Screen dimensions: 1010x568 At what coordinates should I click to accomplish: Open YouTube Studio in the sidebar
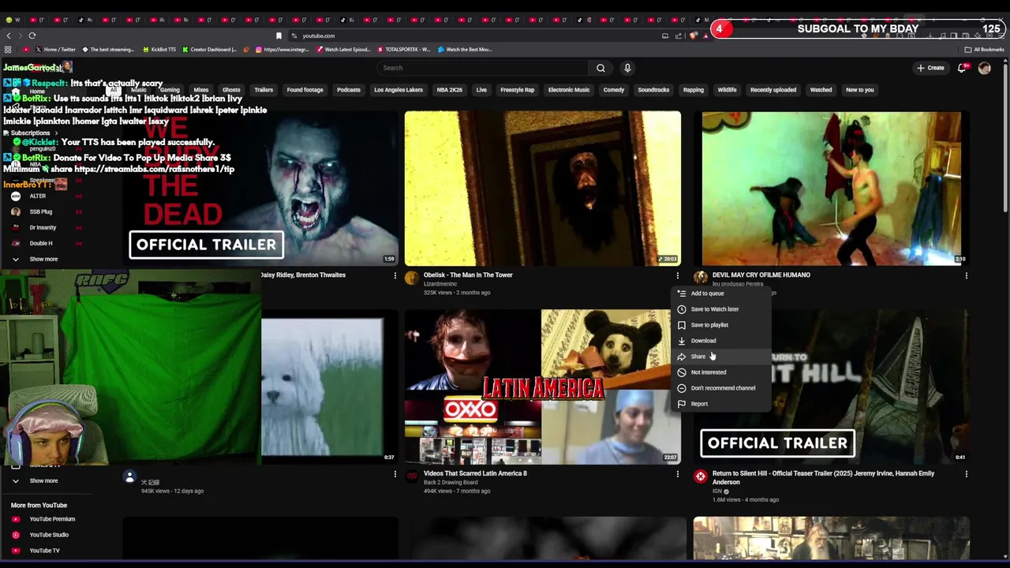click(x=49, y=535)
